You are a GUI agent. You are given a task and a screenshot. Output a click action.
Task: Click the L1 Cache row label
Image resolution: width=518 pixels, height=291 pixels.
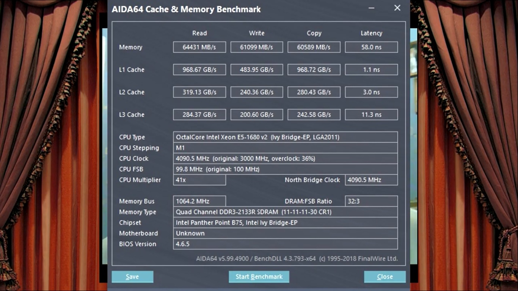point(132,70)
